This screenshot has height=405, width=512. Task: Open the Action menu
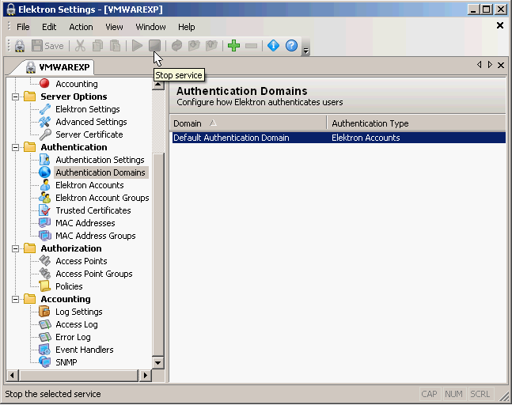[81, 27]
